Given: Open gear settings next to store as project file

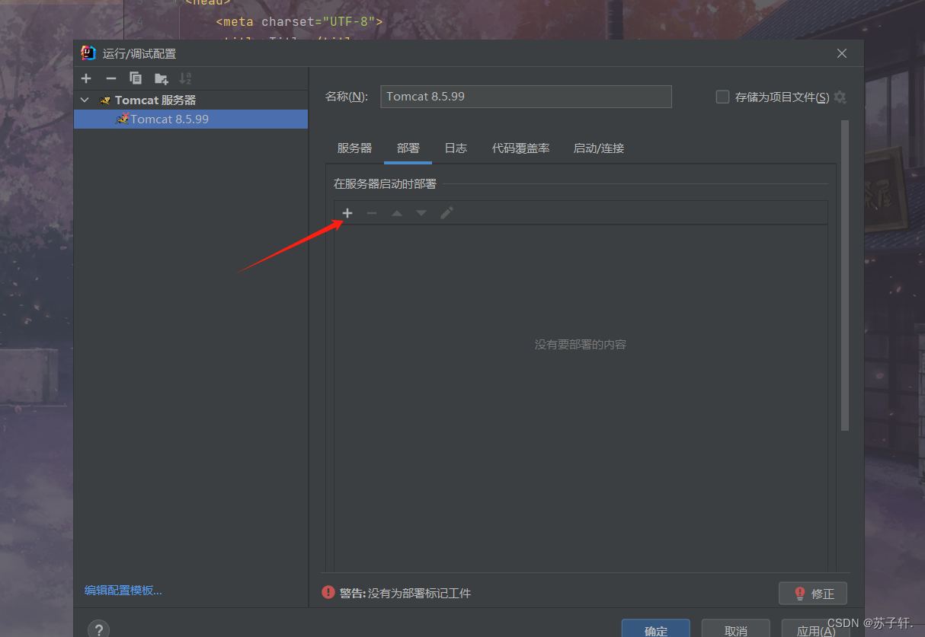Looking at the screenshot, I should pyautogui.click(x=840, y=97).
